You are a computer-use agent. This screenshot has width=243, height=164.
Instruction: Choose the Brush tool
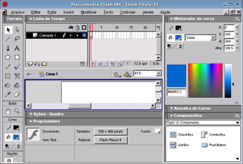(x=17, y=67)
